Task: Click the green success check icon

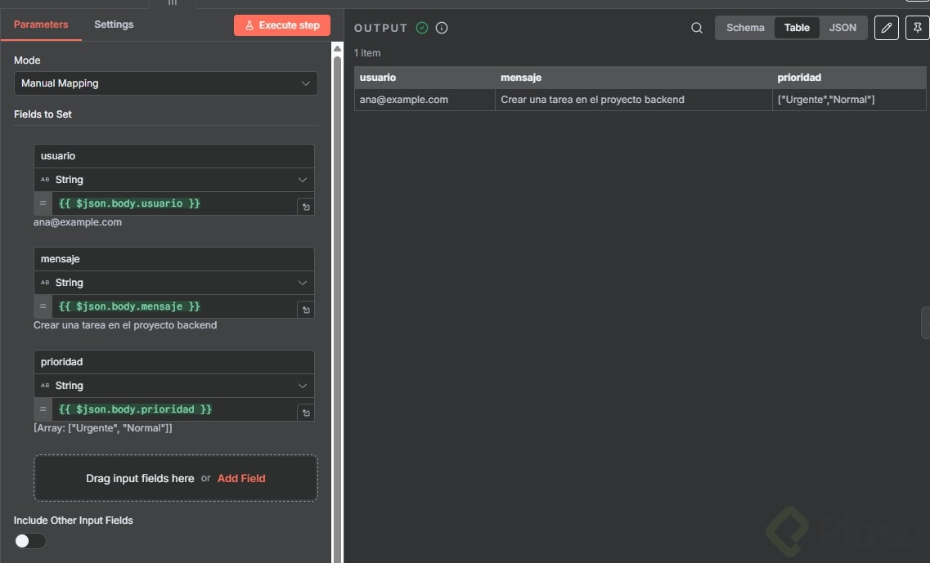Action: (x=422, y=28)
